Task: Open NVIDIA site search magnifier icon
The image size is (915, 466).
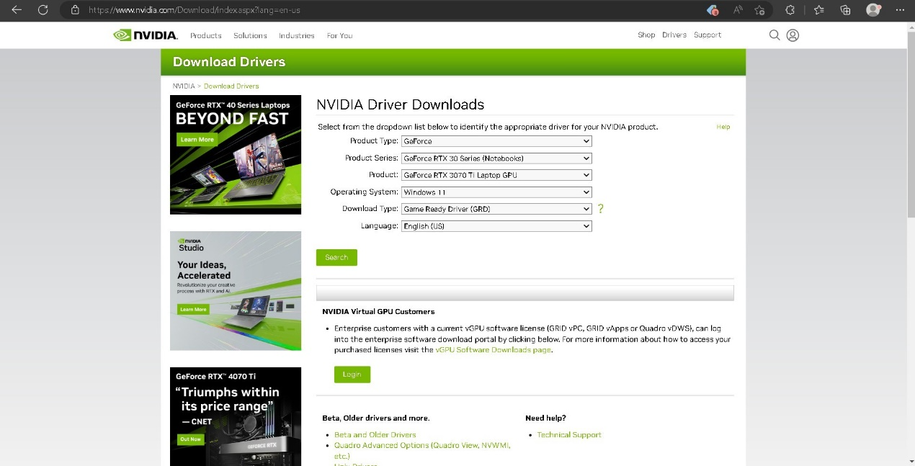Action: click(x=775, y=35)
